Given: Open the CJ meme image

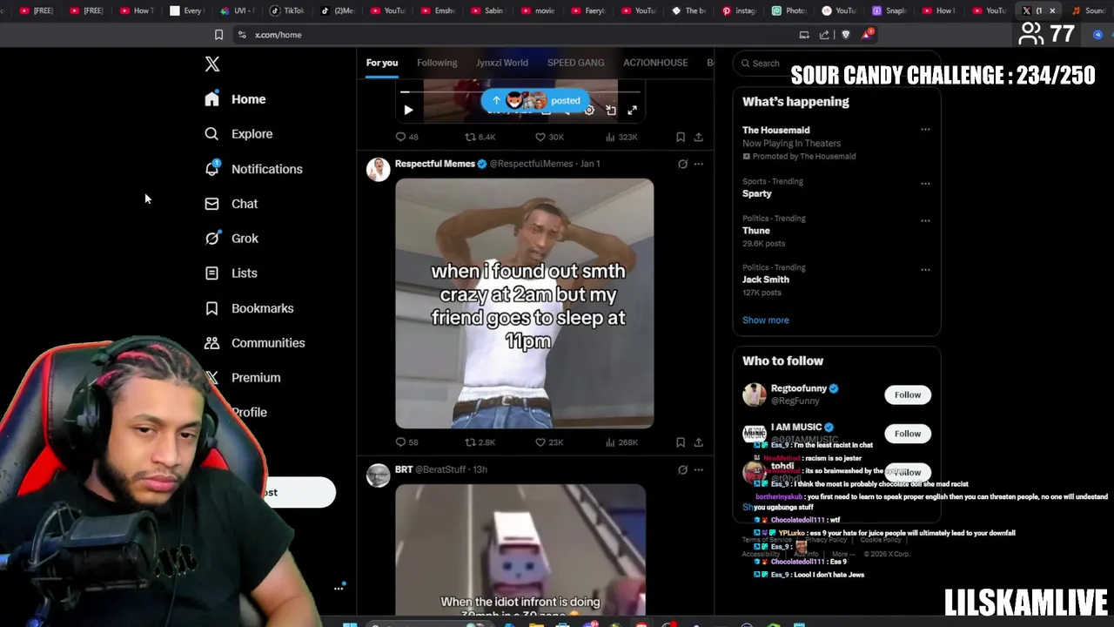Looking at the screenshot, I should click(524, 303).
